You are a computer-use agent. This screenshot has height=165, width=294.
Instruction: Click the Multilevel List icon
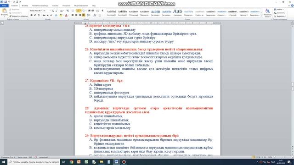click(84, 11)
